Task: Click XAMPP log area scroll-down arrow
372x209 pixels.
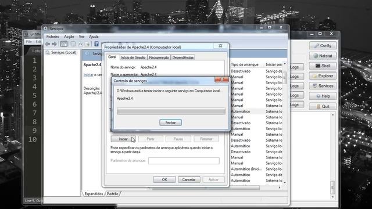Action: coord(332,197)
